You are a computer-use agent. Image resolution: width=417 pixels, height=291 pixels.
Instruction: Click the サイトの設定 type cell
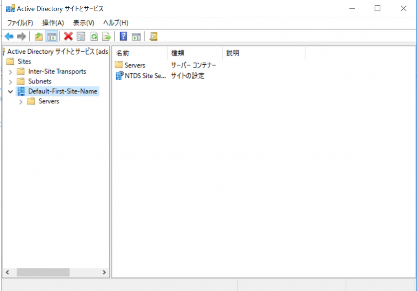coord(187,76)
